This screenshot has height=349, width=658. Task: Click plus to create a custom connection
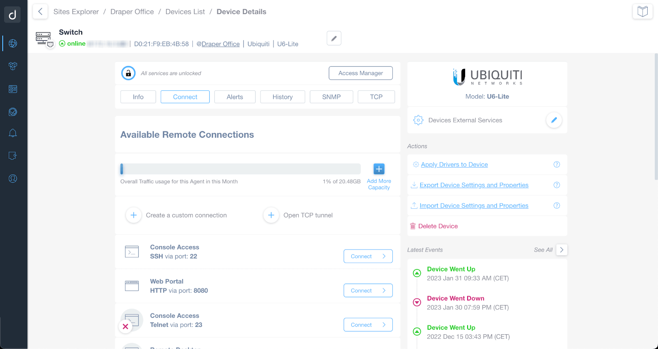134,215
